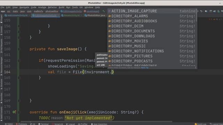This screenshot has height=125, width=223.
Task: Open completion popup options (three dots)
Action: (196, 68)
